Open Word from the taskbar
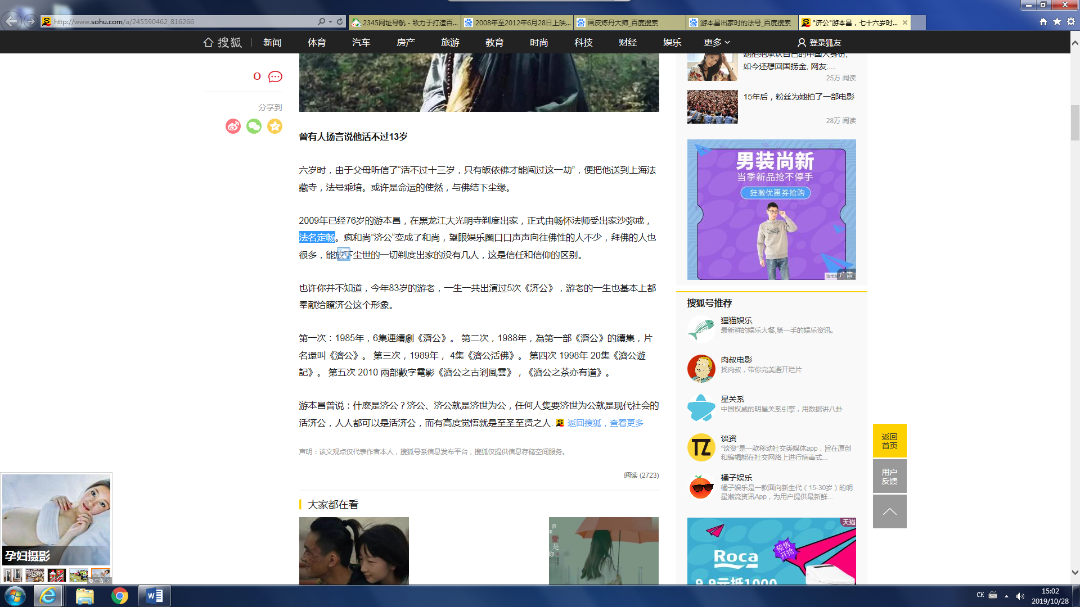Screen dimensions: 1080x607 (x=154, y=596)
